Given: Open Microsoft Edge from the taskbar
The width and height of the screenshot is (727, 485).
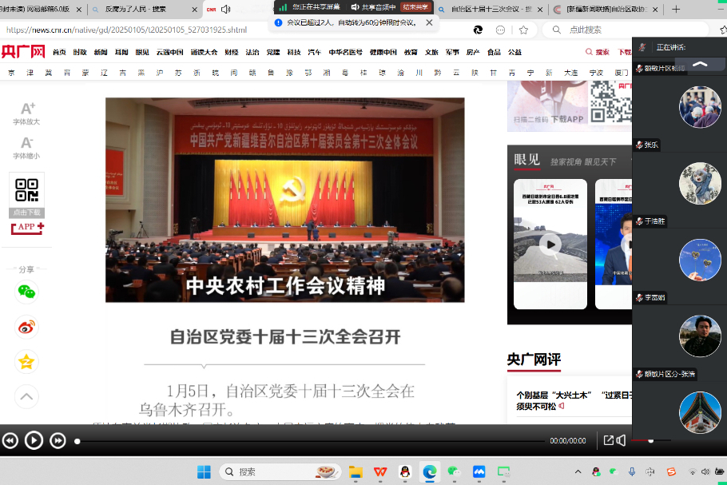Looking at the screenshot, I should tap(427, 471).
